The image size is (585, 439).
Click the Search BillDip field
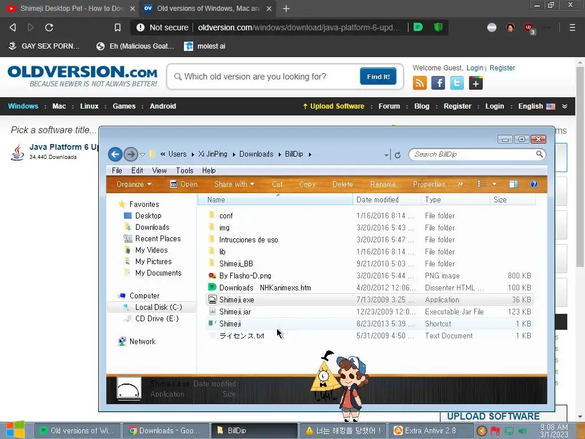(x=474, y=154)
